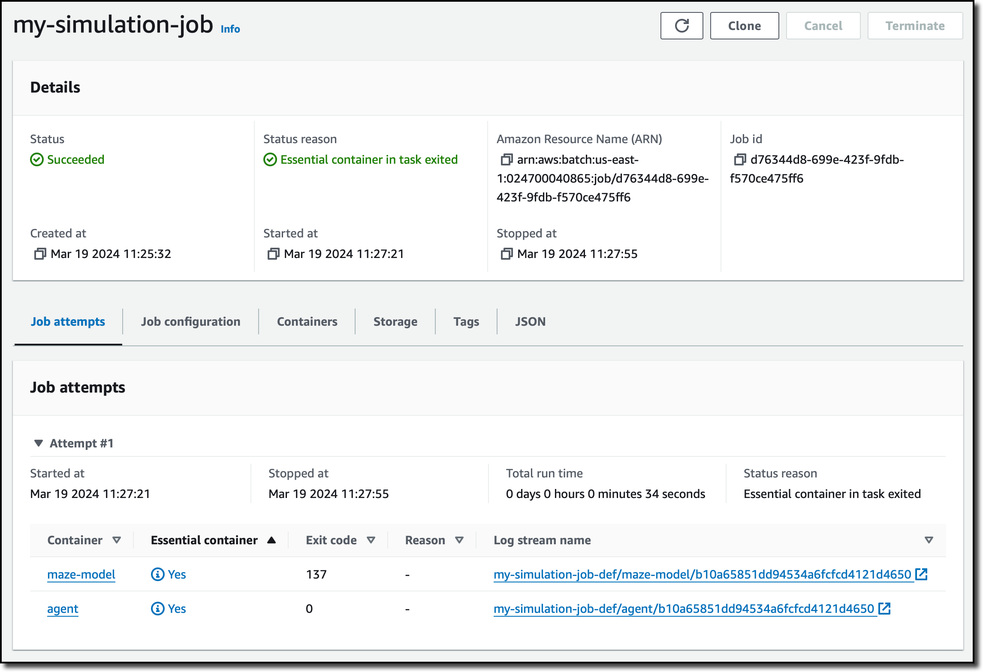Open the Containers tab

(307, 321)
